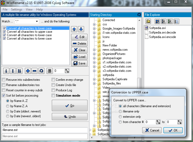Toggle first 'lower case' job checkbox
The image size is (193, 142).
pyautogui.click(x=4, y=28)
